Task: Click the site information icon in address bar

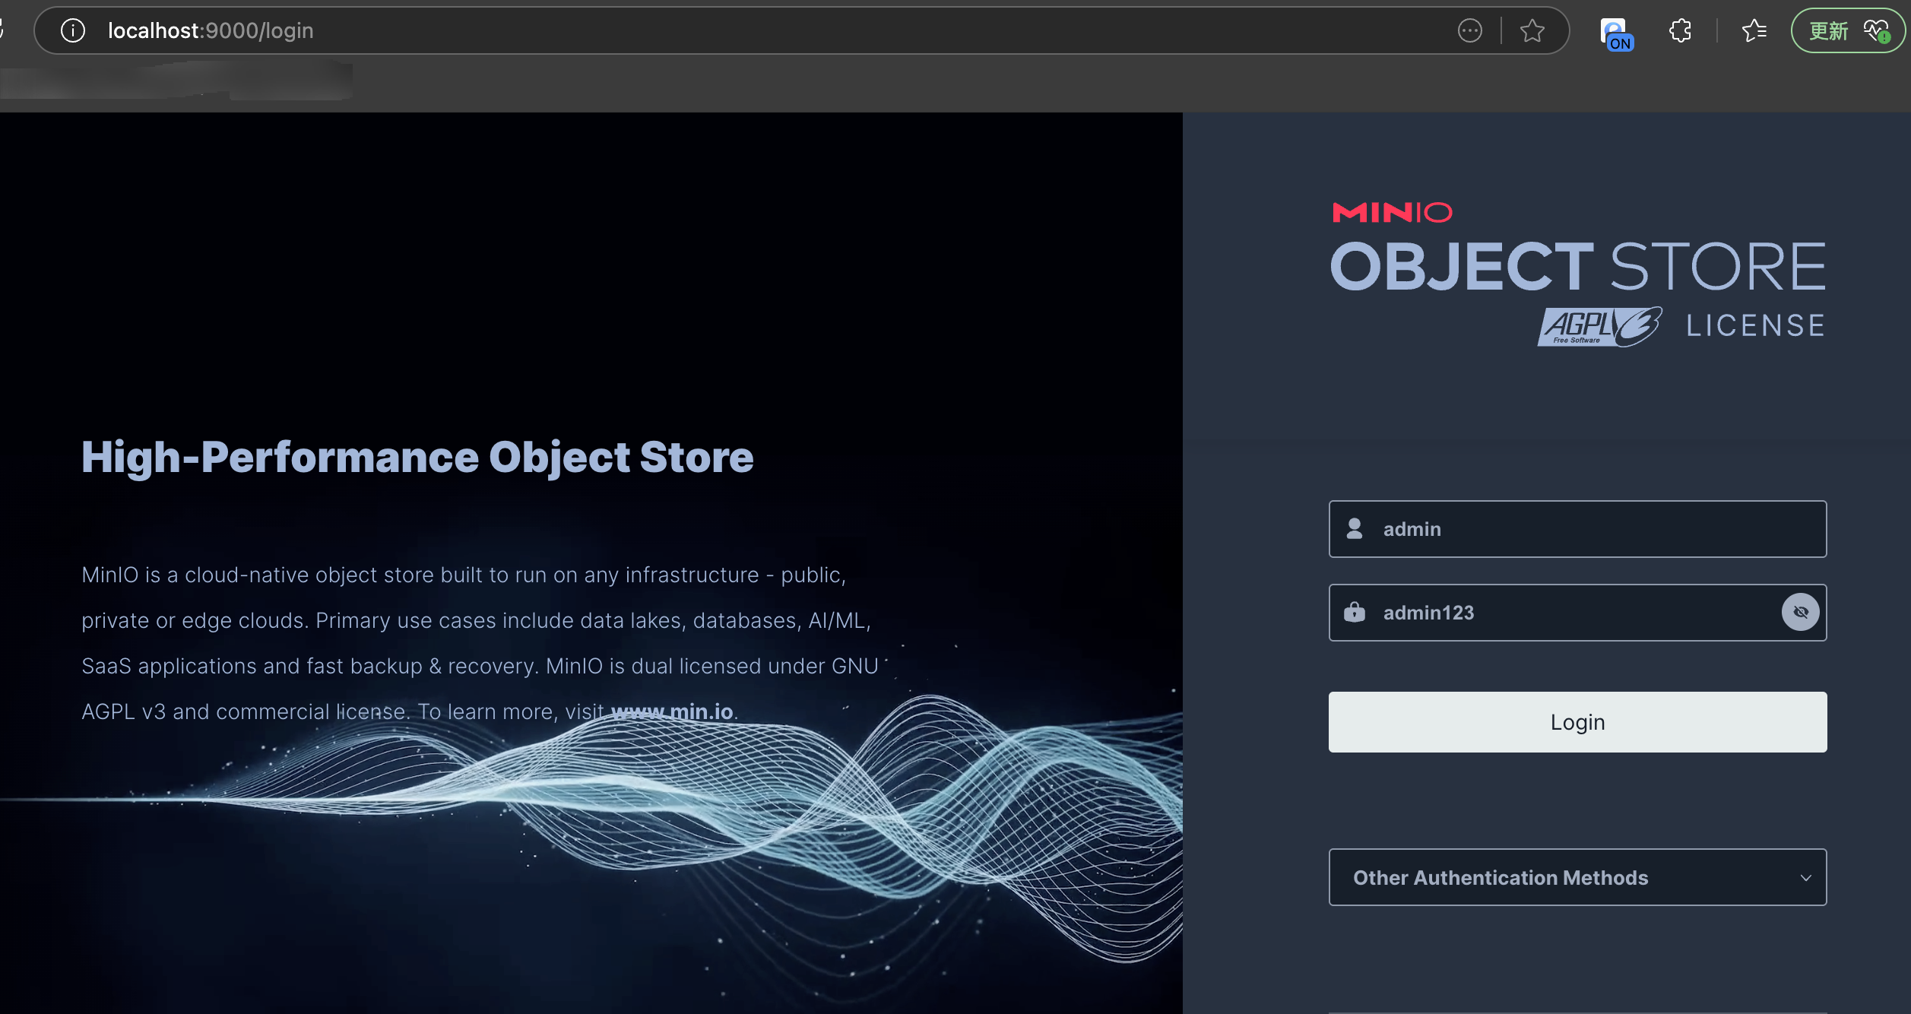Action: click(x=73, y=30)
